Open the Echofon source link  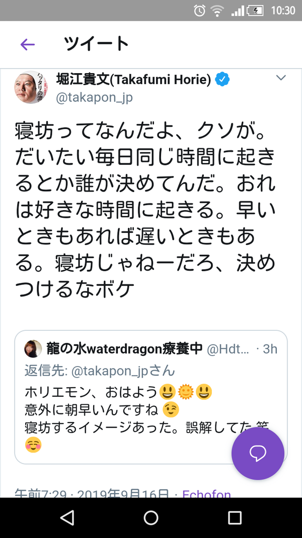pyautogui.click(x=206, y=494)
